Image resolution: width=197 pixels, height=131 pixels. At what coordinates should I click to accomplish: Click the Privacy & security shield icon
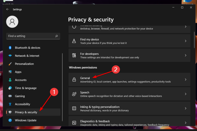point(10,112)
